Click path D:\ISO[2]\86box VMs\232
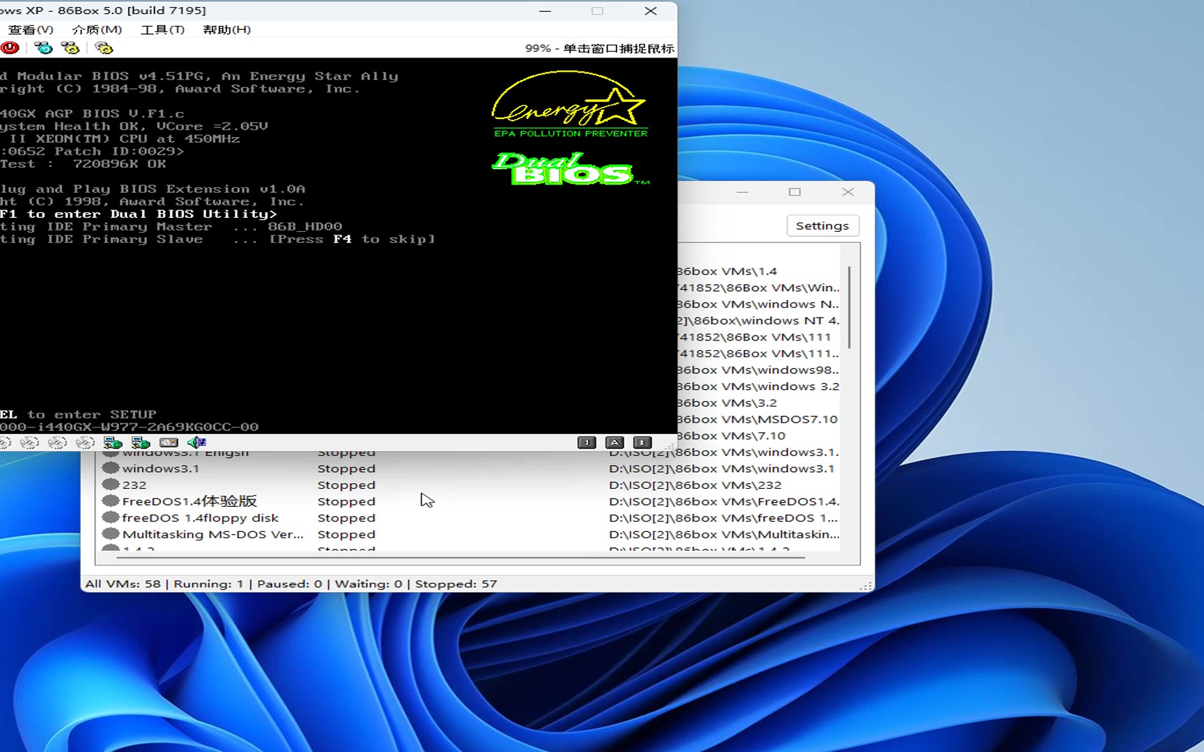Screen dimensions: 1204x752 coord(695,485)
